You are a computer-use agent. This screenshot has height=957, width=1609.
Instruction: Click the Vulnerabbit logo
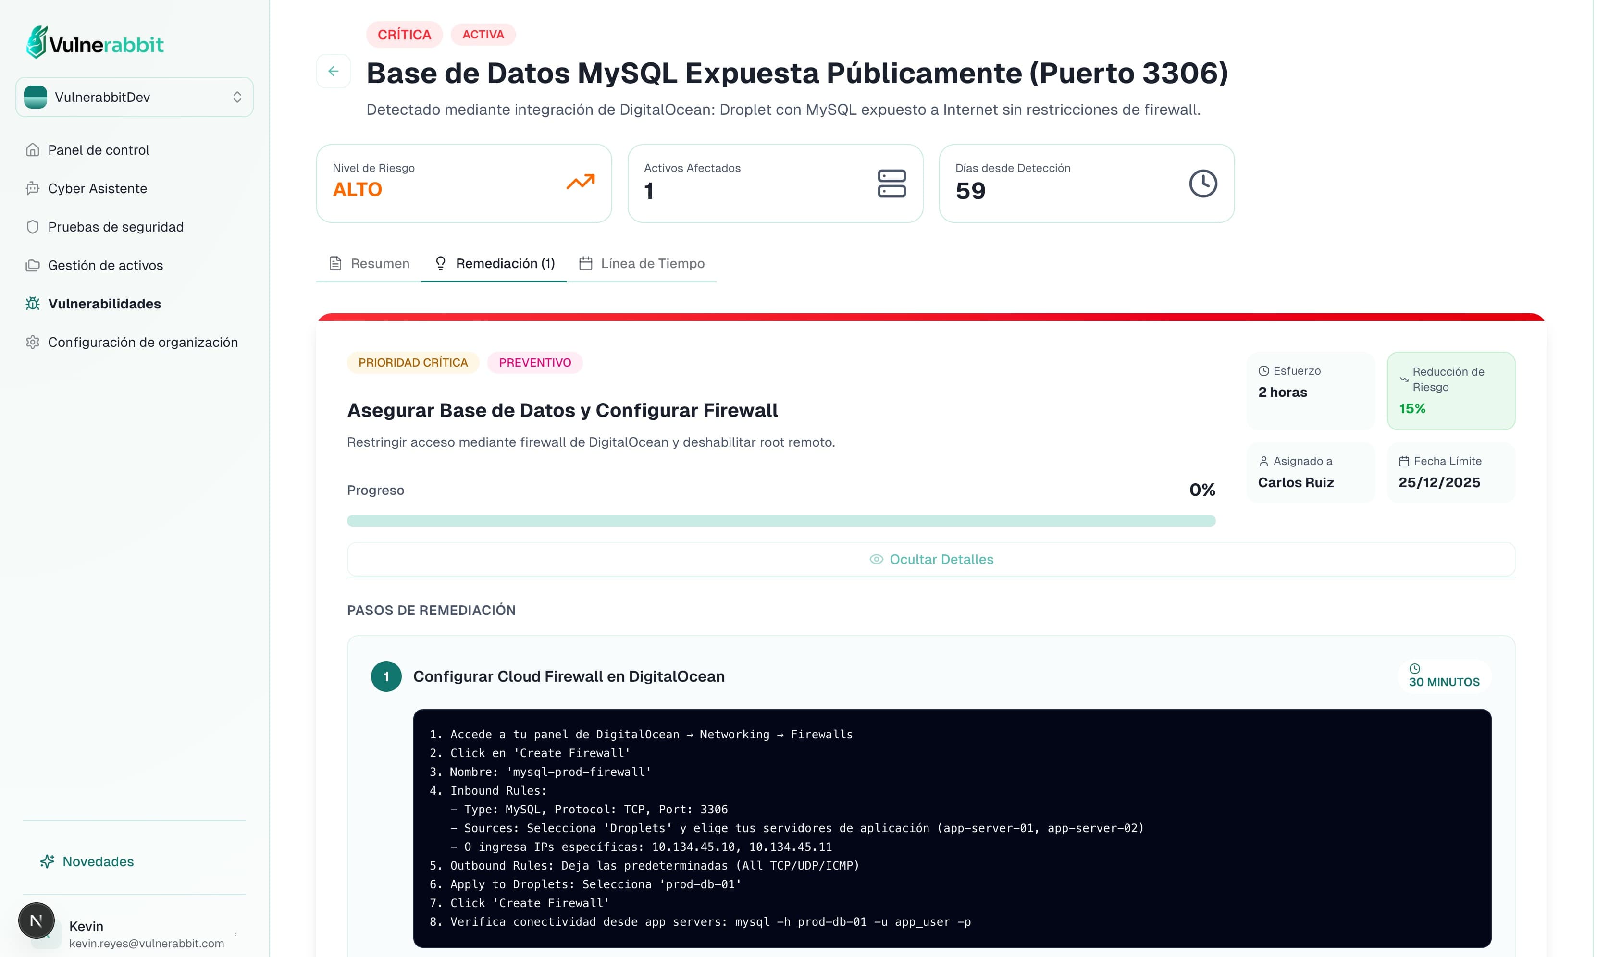95,43
